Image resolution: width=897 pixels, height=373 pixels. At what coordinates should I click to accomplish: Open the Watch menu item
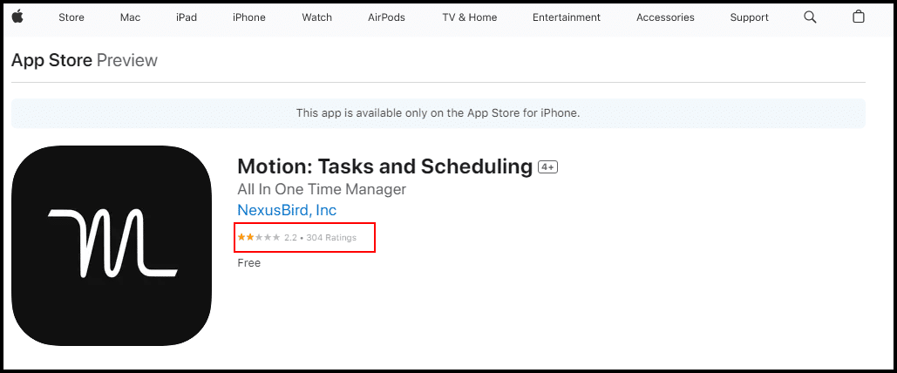point(317,17)
